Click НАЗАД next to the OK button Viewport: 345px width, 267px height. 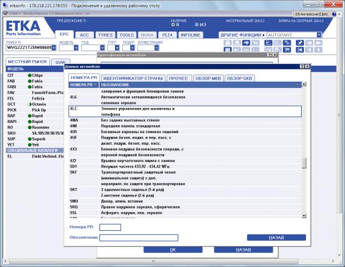tap(243, 250)
